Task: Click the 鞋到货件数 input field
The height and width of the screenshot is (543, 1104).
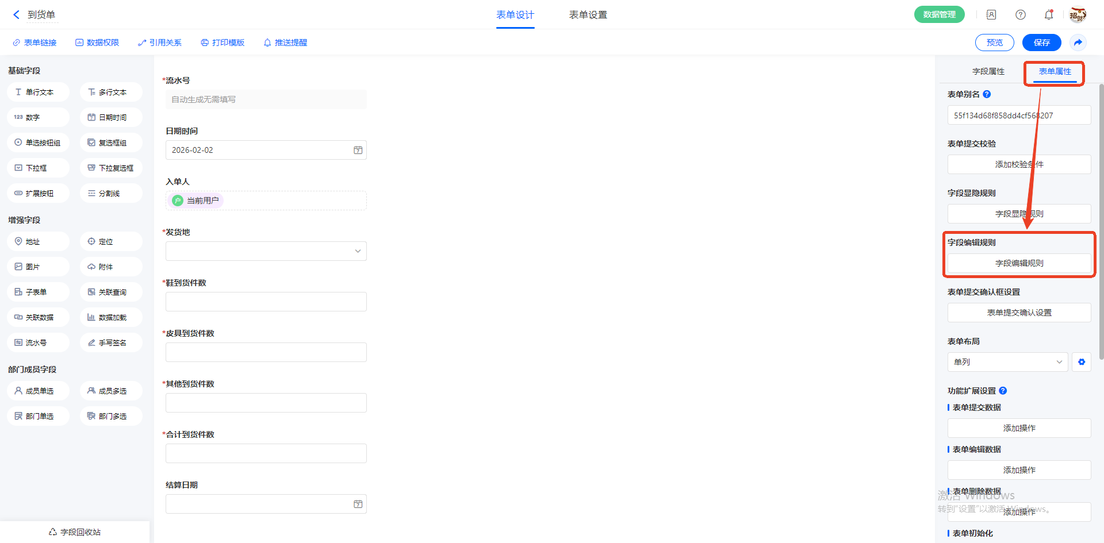Action: (x=266, y=302)
